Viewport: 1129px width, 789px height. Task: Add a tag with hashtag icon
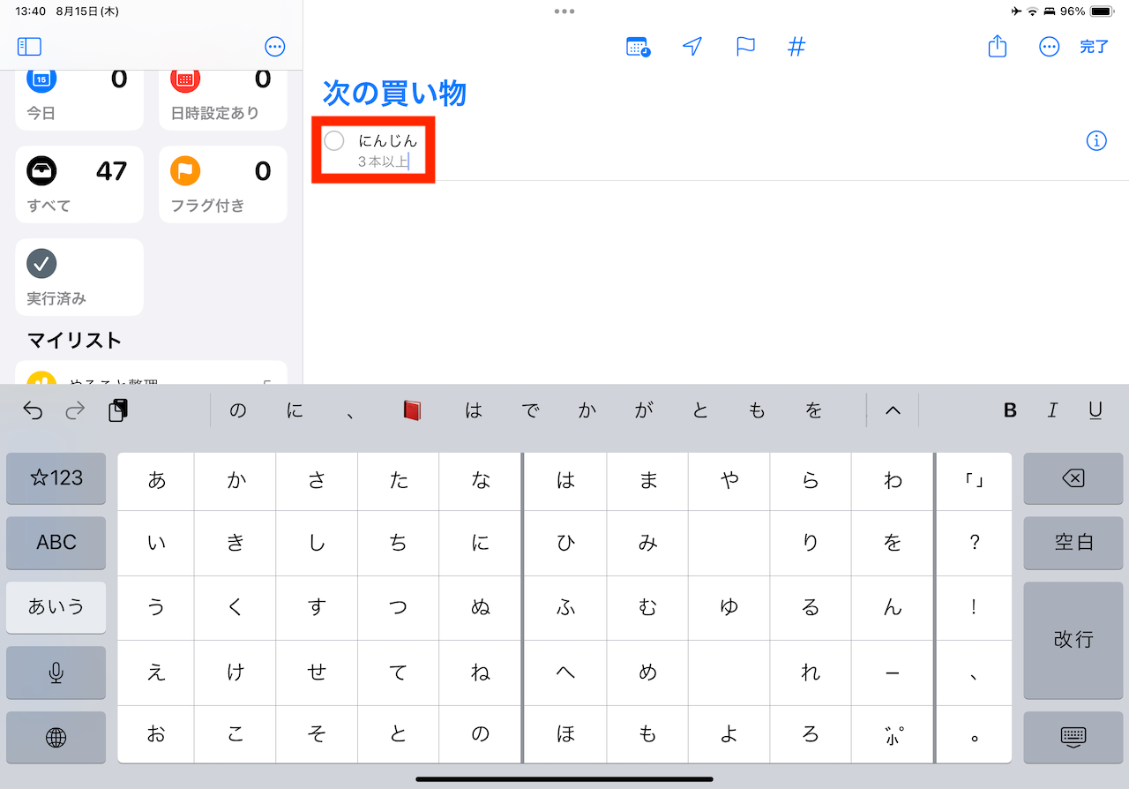tap(796, 47)
